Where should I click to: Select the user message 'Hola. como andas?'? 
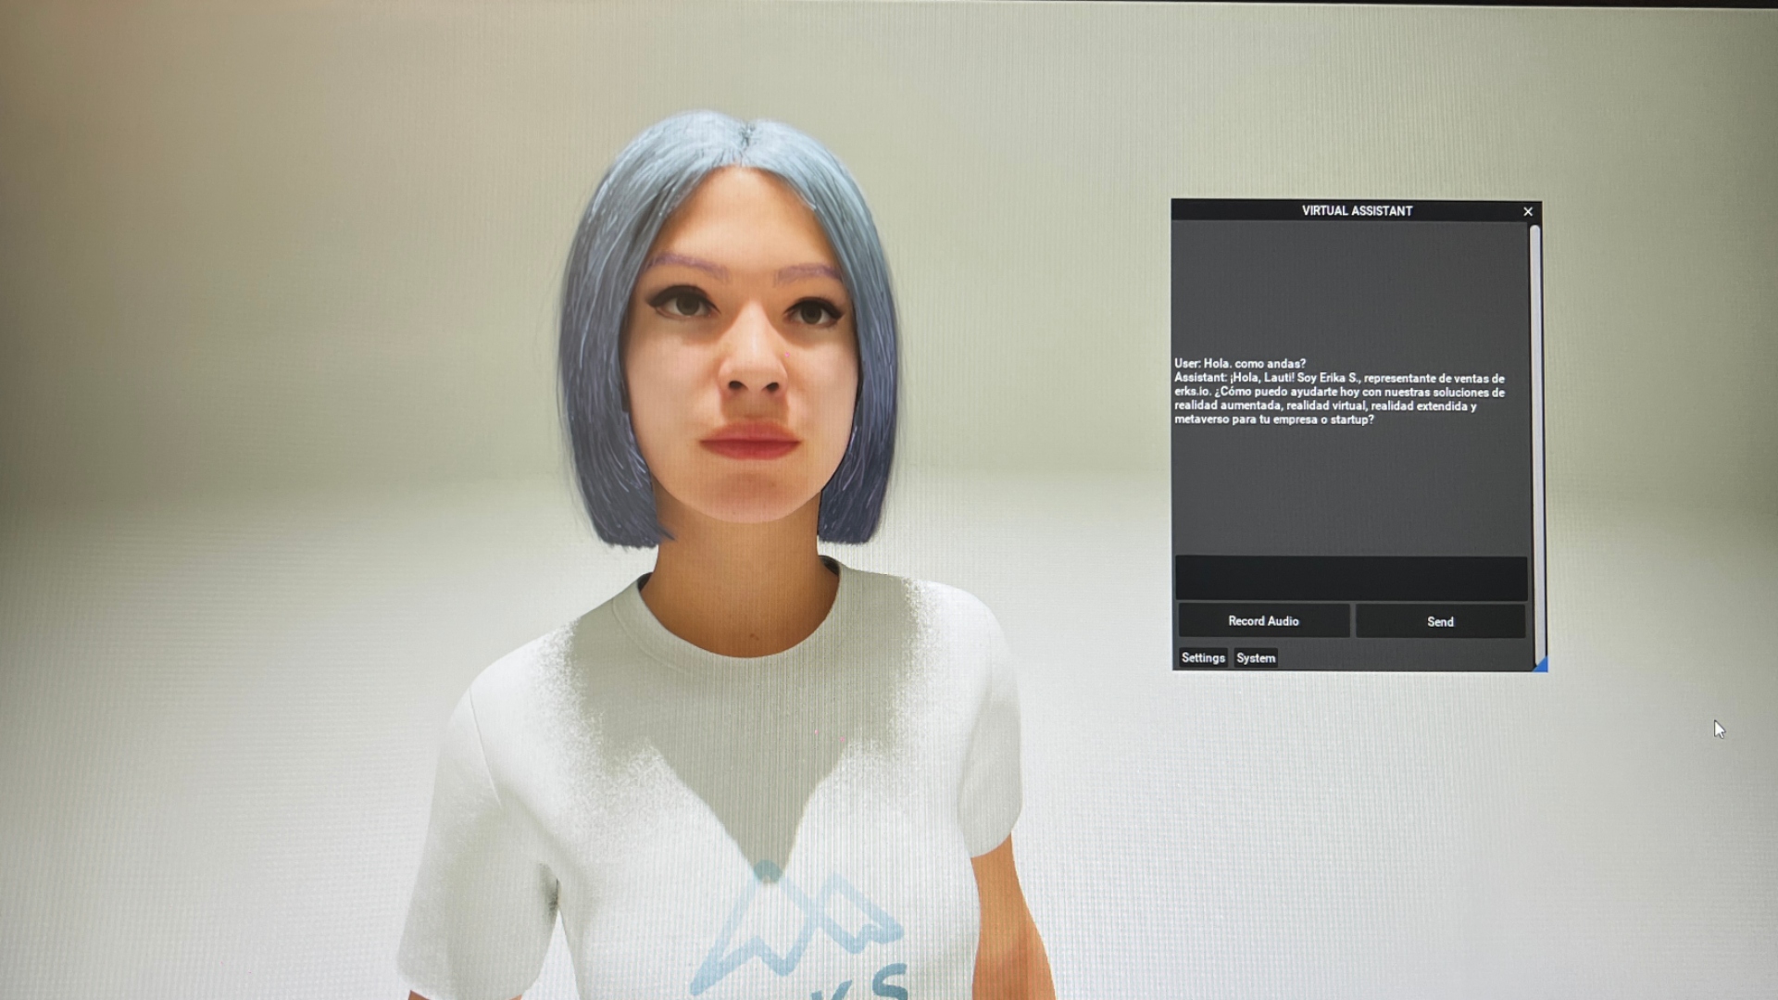click(1239, 364)
